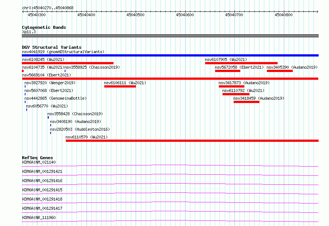329x226 pixels.
Task: Select nsv6104735 (Wu2021) label
Action: click(43, 67)
